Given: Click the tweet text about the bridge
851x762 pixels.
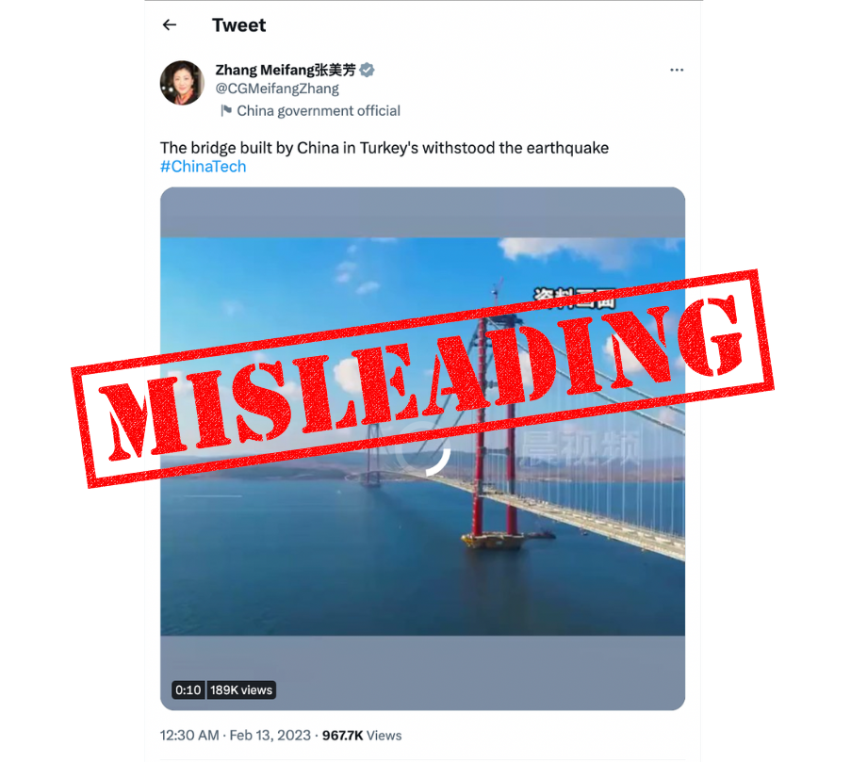Looking at the screenshot, I should 385,148.
